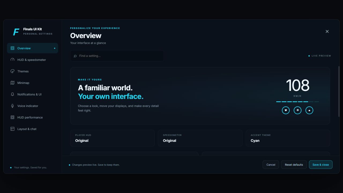
Task: Click Reset defaults button
Action: pyautogui.click(x=294, y=165)
